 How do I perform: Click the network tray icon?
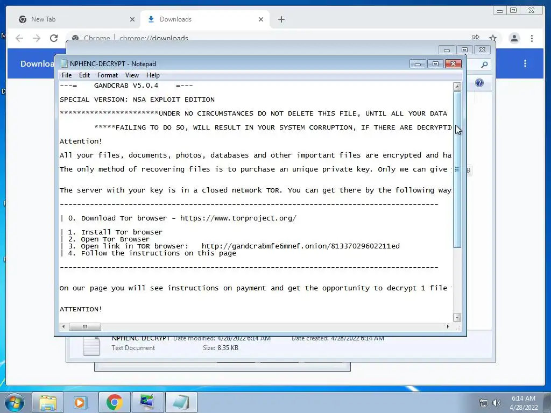coord(484,403)
